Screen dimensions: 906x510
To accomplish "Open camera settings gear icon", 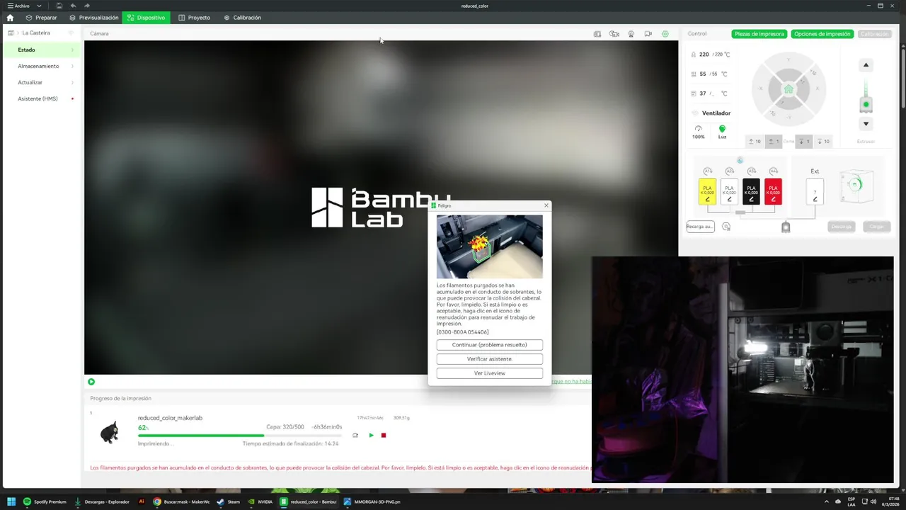I will click(x=665, y=34).
